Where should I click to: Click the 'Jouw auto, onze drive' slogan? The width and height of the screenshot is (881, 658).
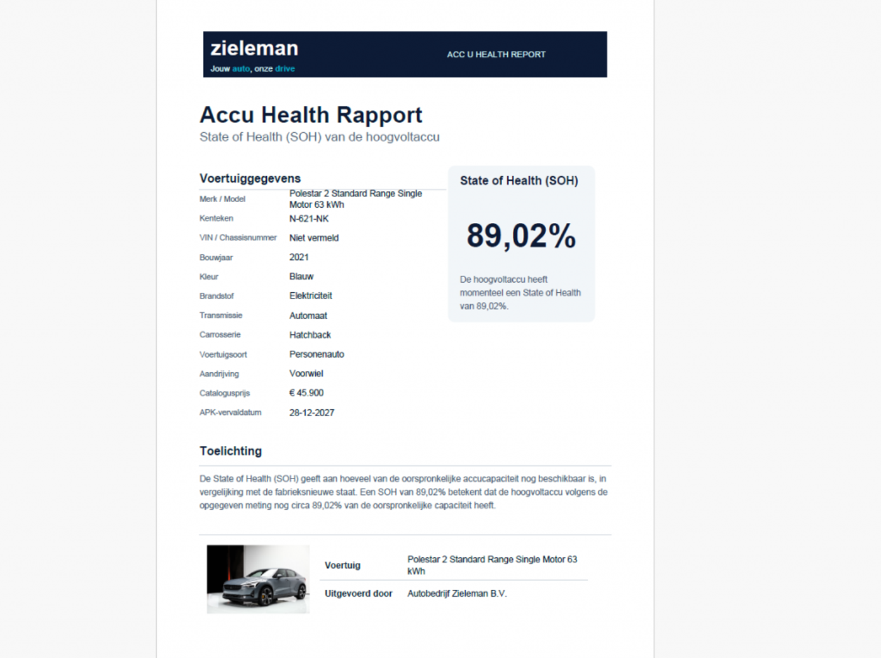tap(252, 69)
